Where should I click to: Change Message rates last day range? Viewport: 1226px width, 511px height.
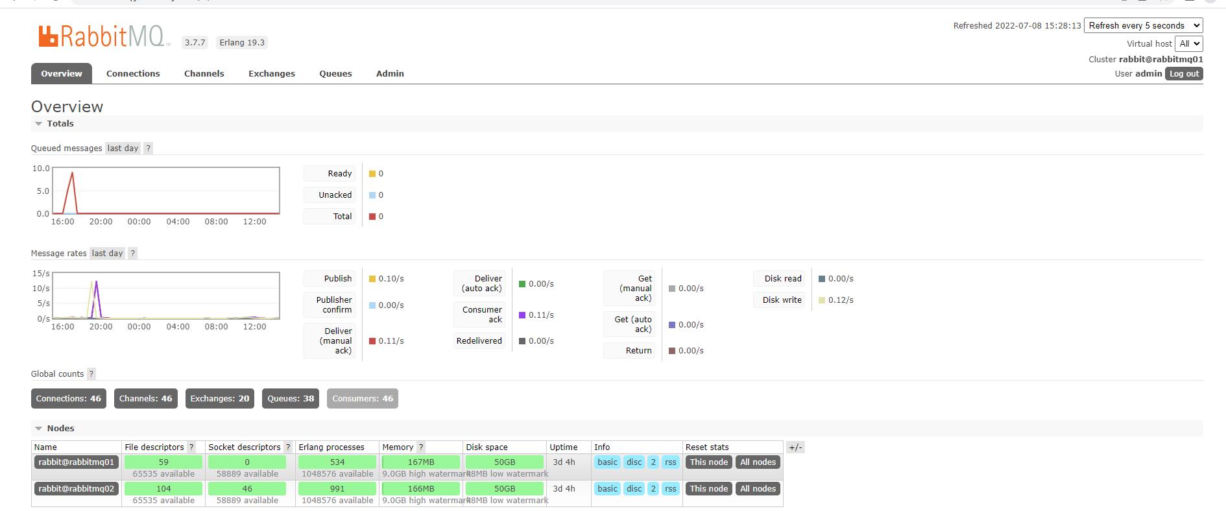click(107, 253)
